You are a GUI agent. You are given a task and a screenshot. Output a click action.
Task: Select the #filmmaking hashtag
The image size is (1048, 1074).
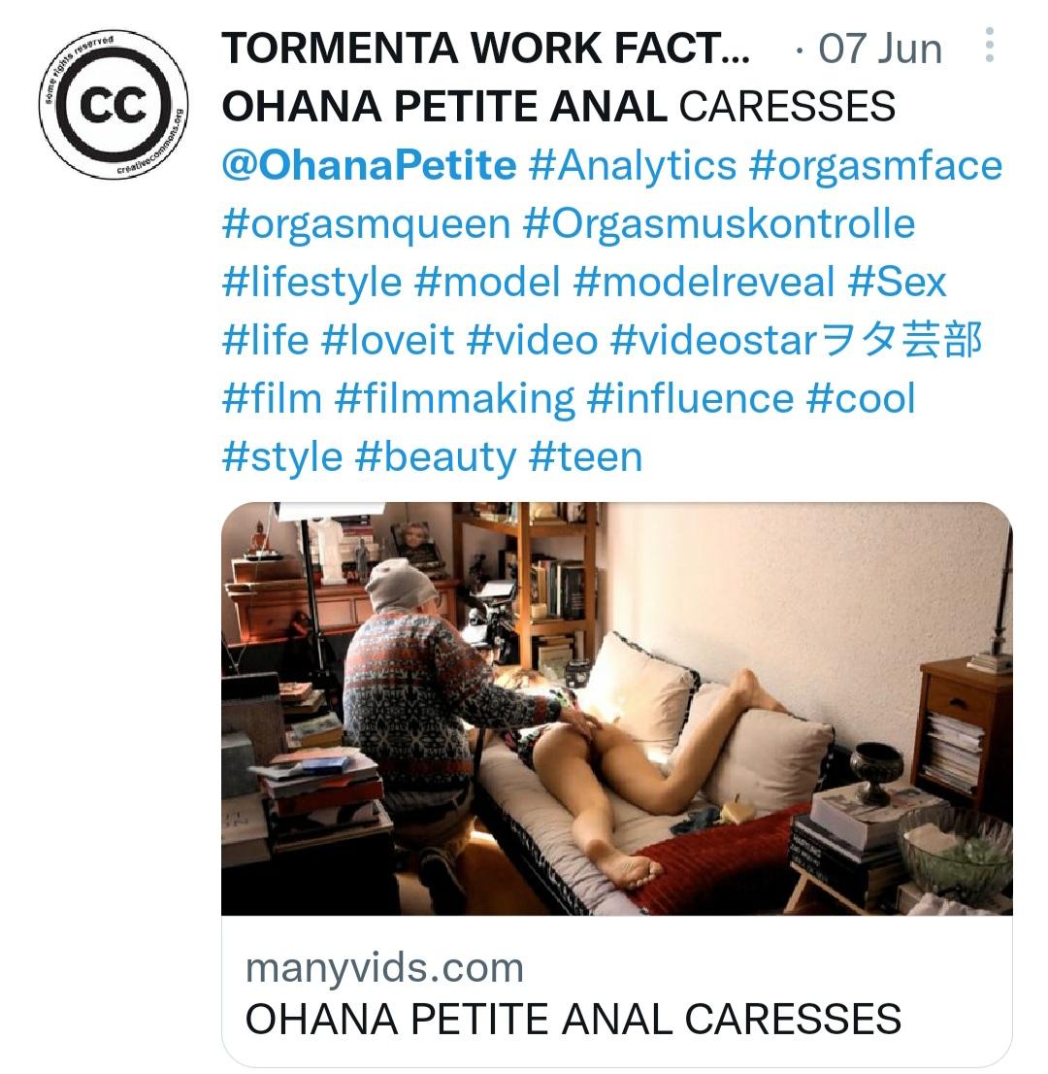tap(454, 399)
